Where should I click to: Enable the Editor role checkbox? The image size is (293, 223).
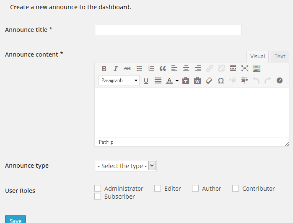tap(158, 189)
